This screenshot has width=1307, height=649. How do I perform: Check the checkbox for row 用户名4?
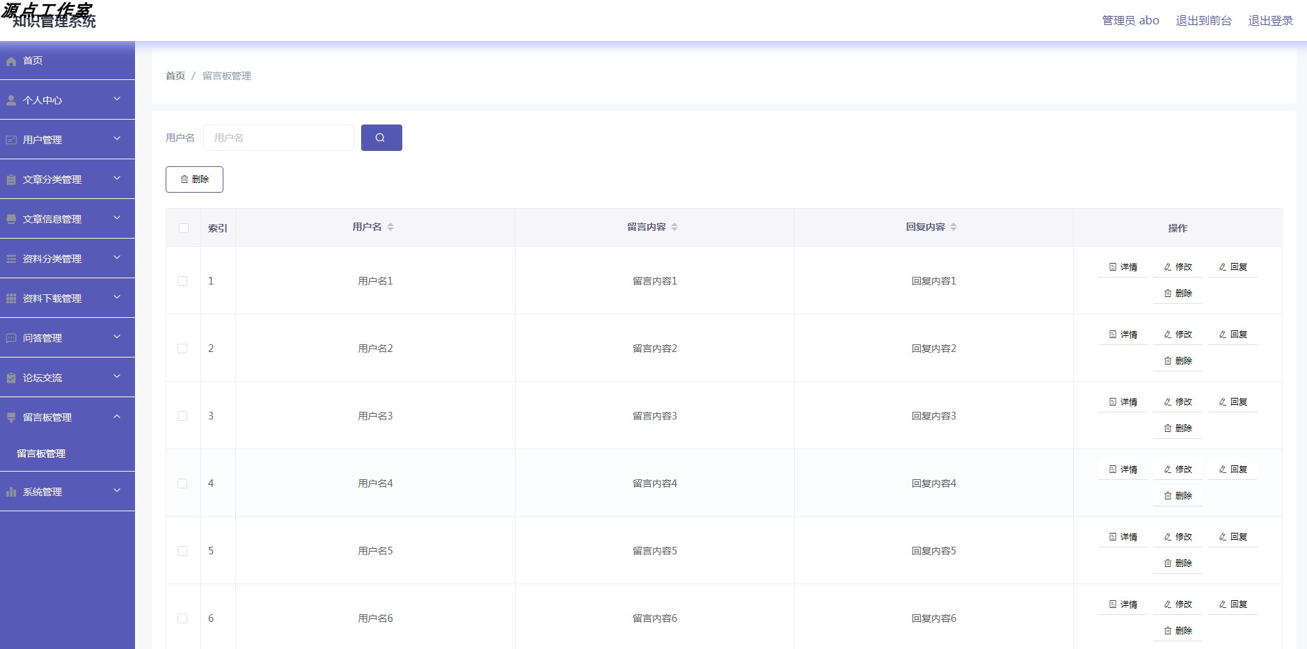[183, 483]
